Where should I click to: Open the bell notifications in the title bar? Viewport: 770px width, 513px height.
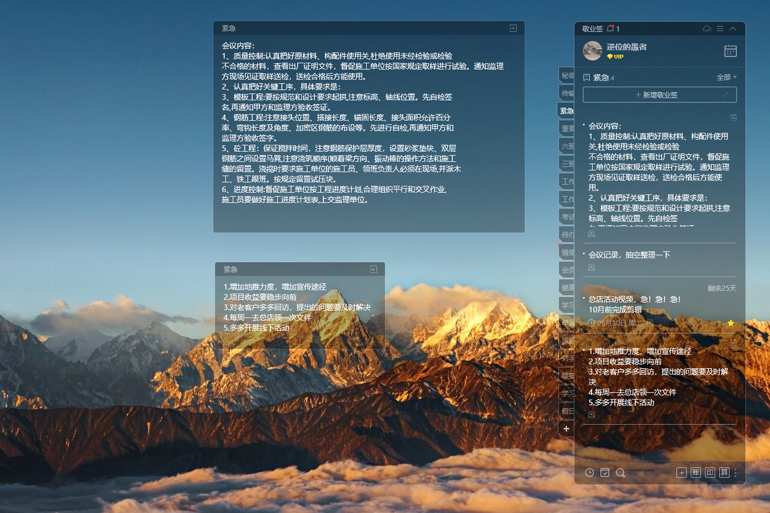click(610, 28)
